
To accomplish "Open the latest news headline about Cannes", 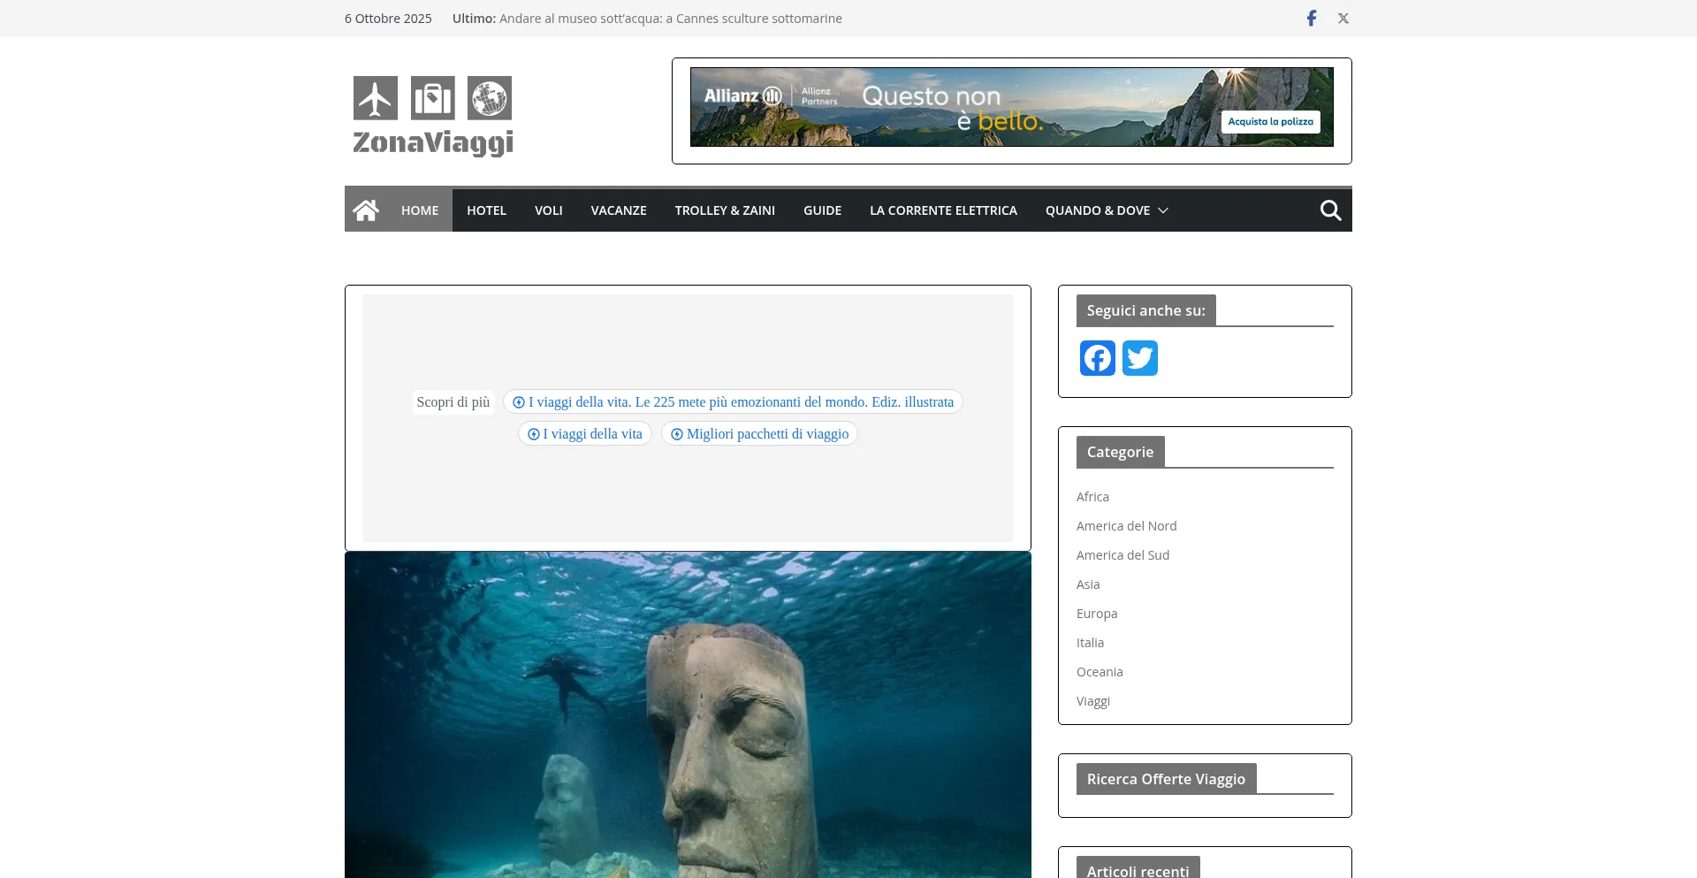I will point(670,19).
